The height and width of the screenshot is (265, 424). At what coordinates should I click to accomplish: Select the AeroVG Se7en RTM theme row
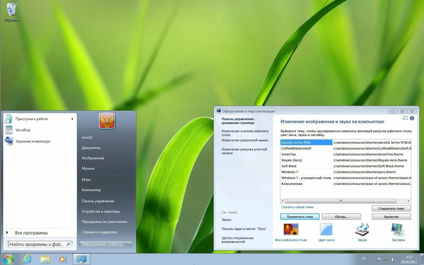346,143
